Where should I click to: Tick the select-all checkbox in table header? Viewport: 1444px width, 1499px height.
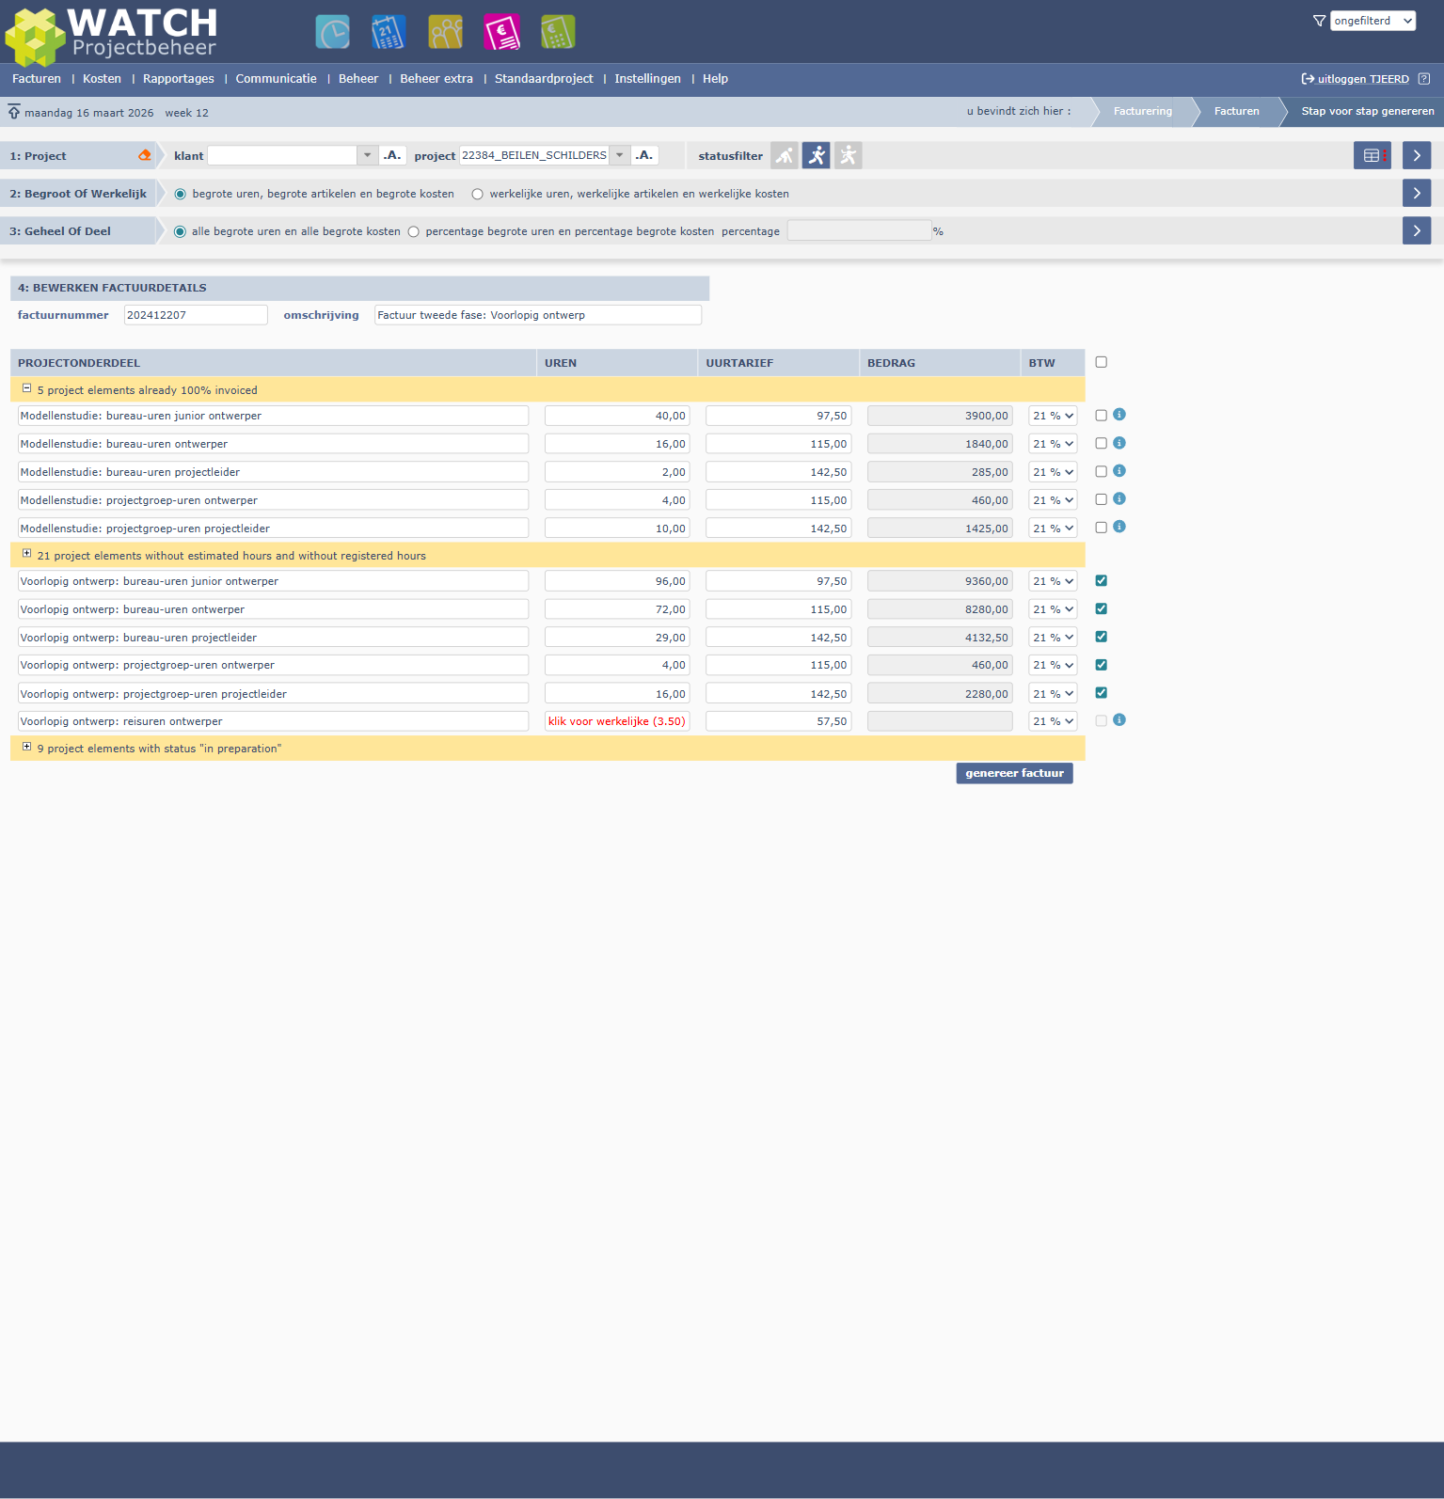tap(1101, 362)
